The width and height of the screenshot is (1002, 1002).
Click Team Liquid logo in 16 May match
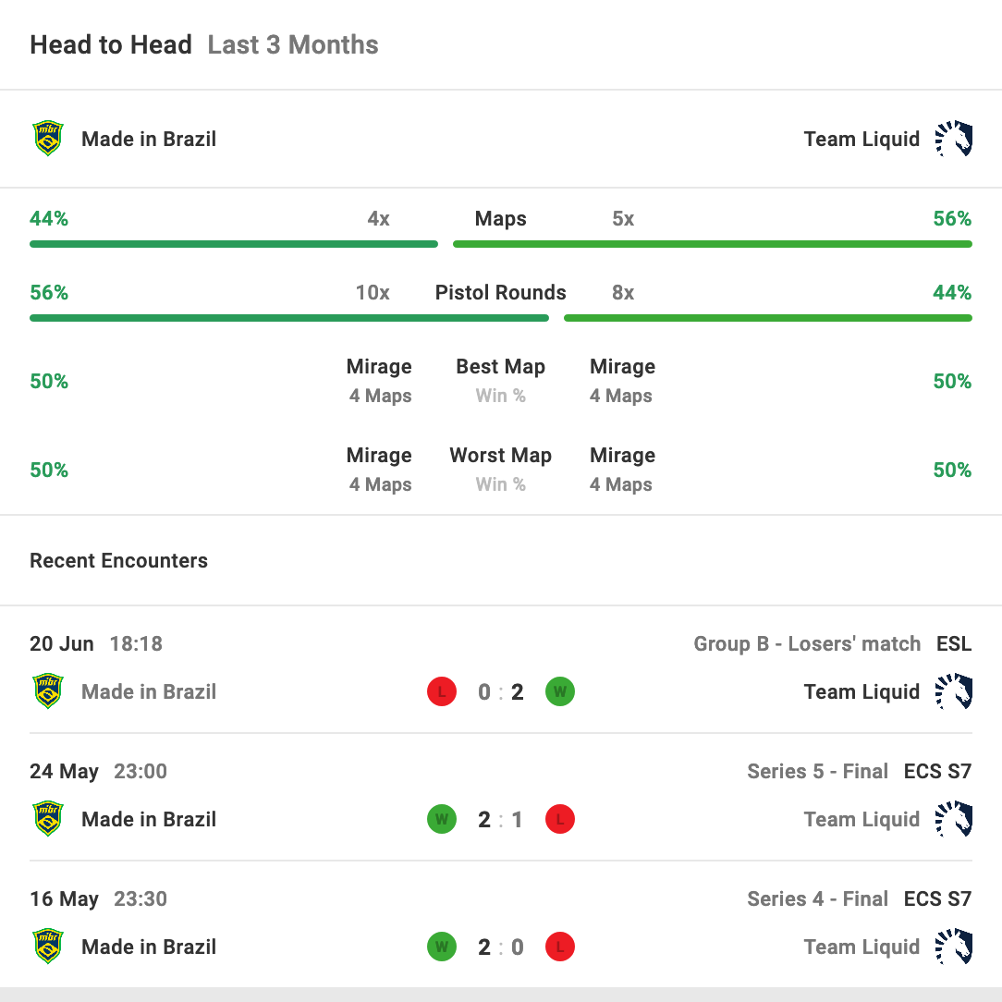(954, 947)
